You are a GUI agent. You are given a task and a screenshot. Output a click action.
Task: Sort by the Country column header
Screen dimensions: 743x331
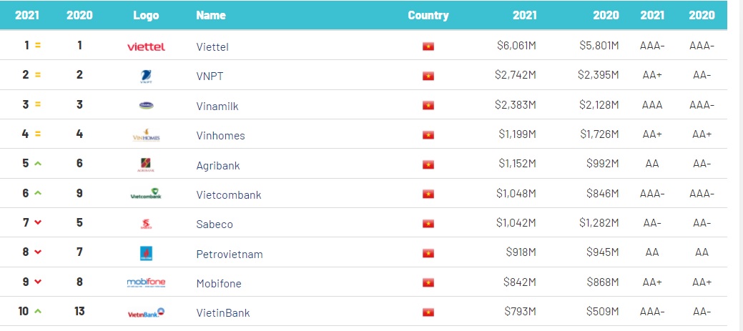coord(428,15)
